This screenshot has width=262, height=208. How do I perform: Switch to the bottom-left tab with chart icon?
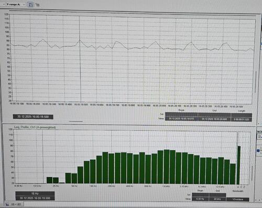coord(14,204)
